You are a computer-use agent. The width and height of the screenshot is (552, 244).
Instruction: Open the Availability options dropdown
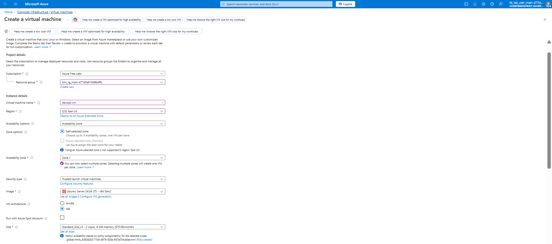pos(113,123)
